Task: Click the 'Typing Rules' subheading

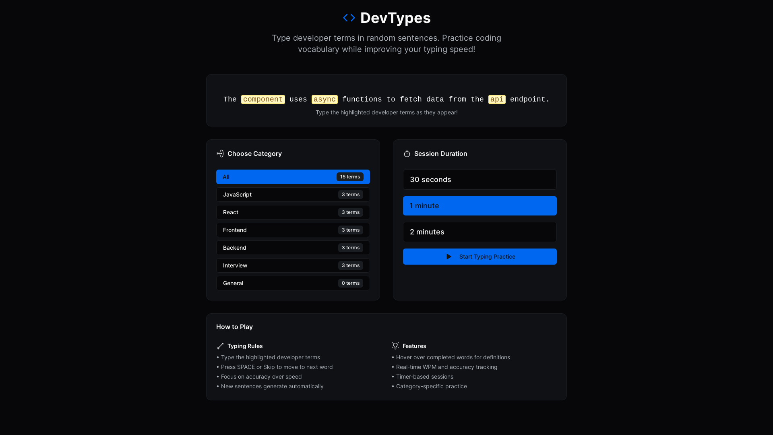Action: [245, 346]
